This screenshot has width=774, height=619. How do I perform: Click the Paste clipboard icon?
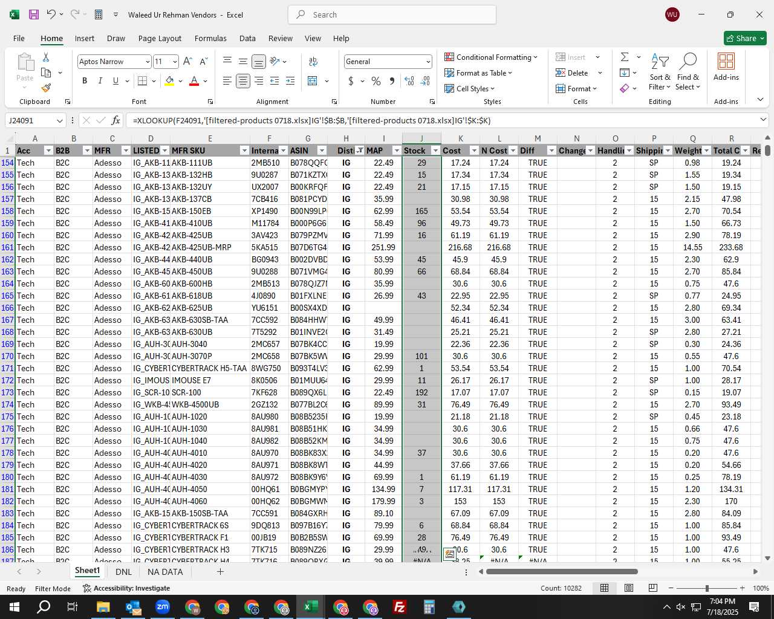(x=25, y=62)
